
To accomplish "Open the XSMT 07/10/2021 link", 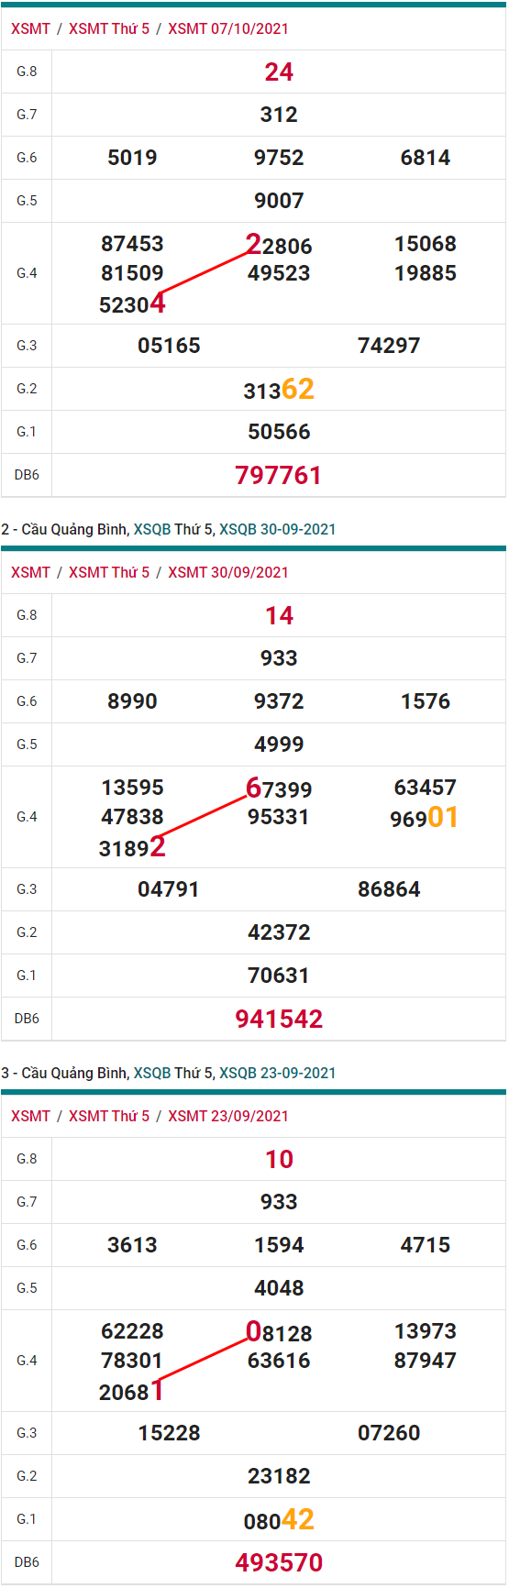I will coord(228,28).
